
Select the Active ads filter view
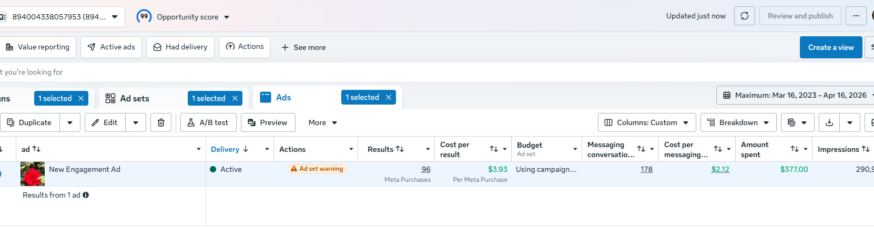pos(111,47)
